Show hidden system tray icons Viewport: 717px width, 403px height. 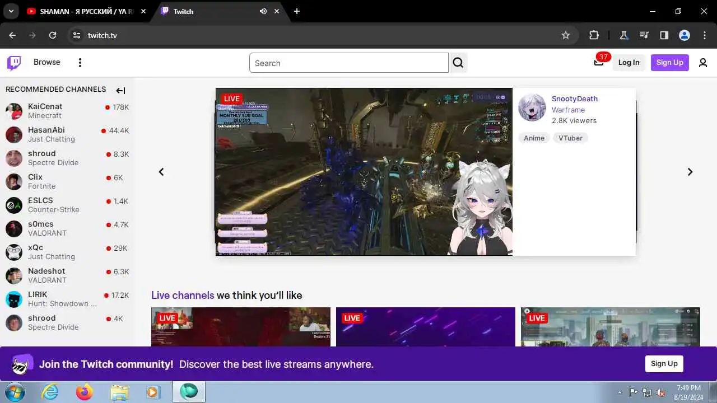(620, 392)
